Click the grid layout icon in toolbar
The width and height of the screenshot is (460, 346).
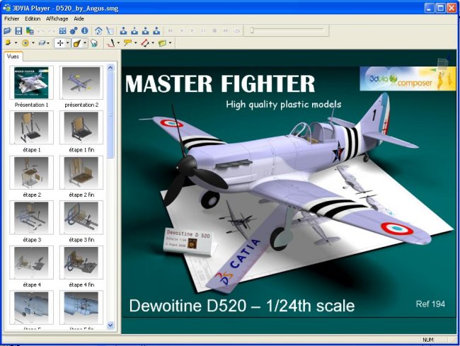(63, 31)
